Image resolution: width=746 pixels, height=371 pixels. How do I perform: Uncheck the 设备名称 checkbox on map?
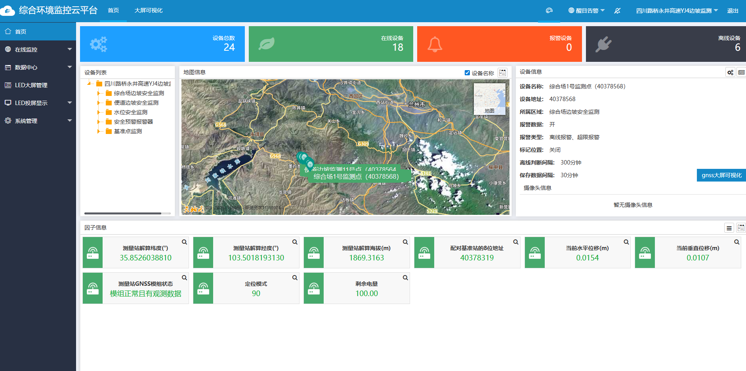pos(467,73)
